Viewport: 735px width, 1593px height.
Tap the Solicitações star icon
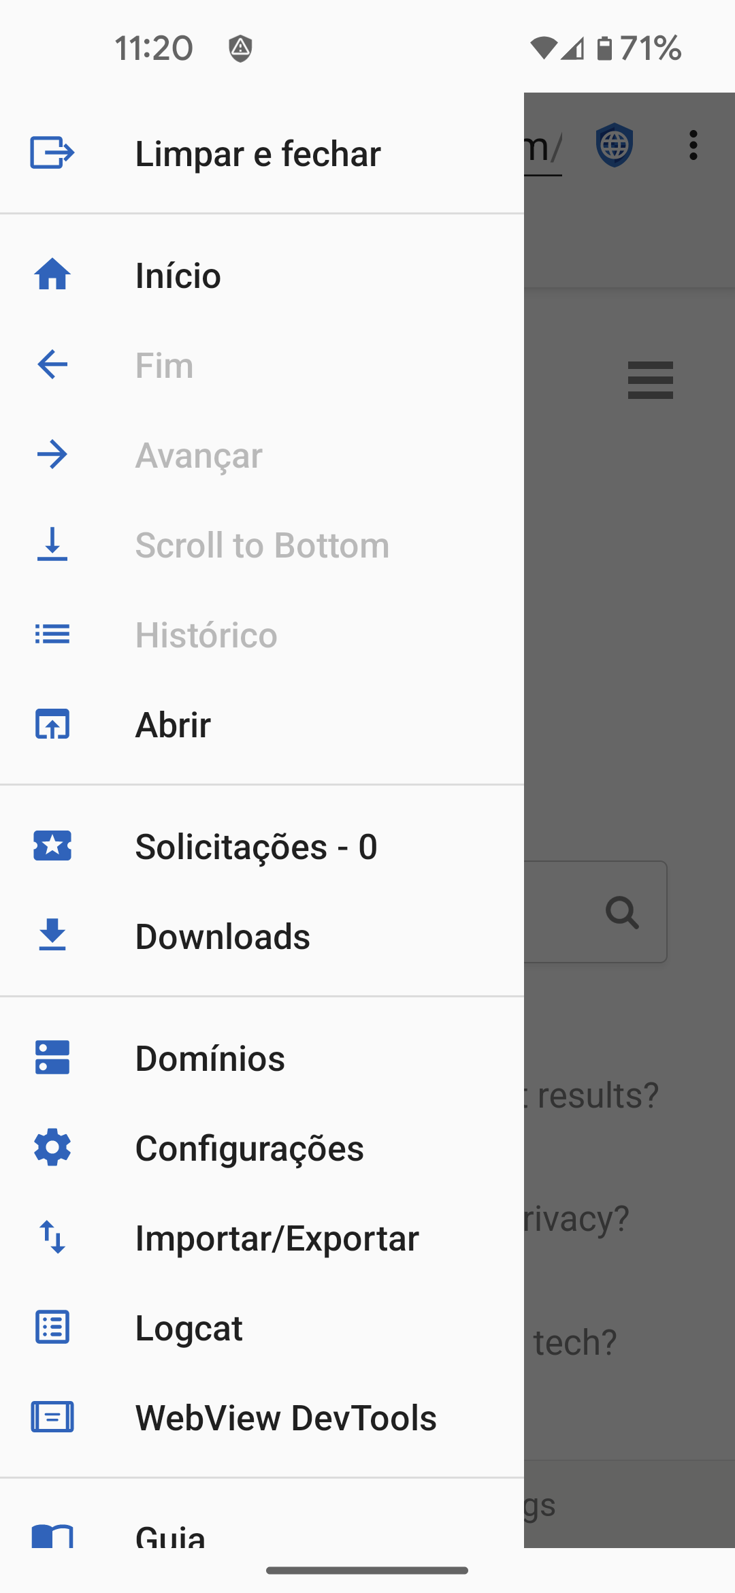(52, 846)
